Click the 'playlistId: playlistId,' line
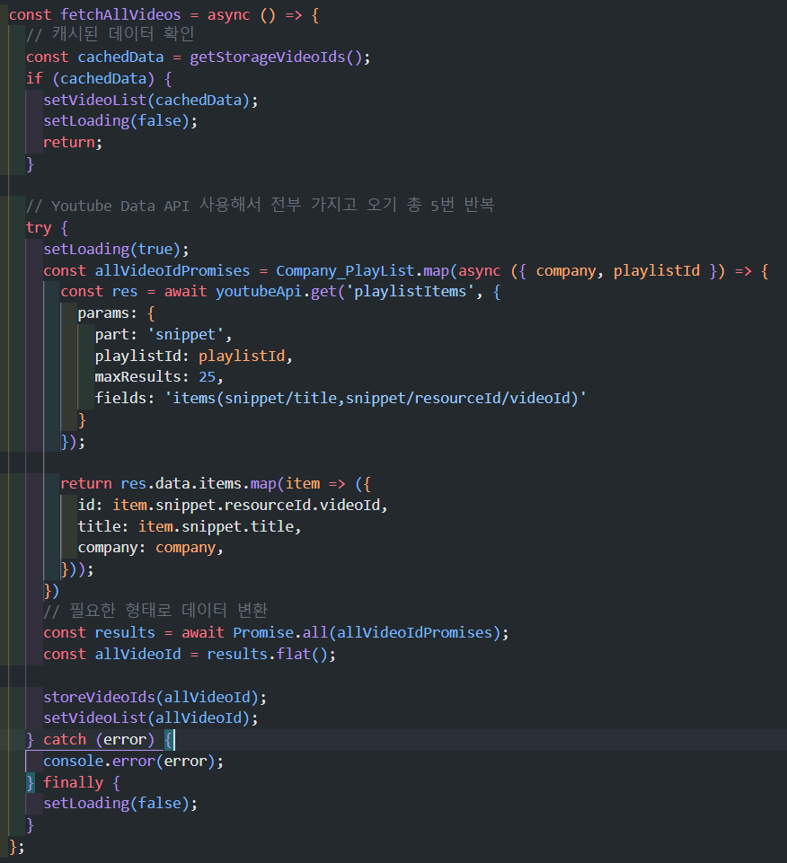 193,357
